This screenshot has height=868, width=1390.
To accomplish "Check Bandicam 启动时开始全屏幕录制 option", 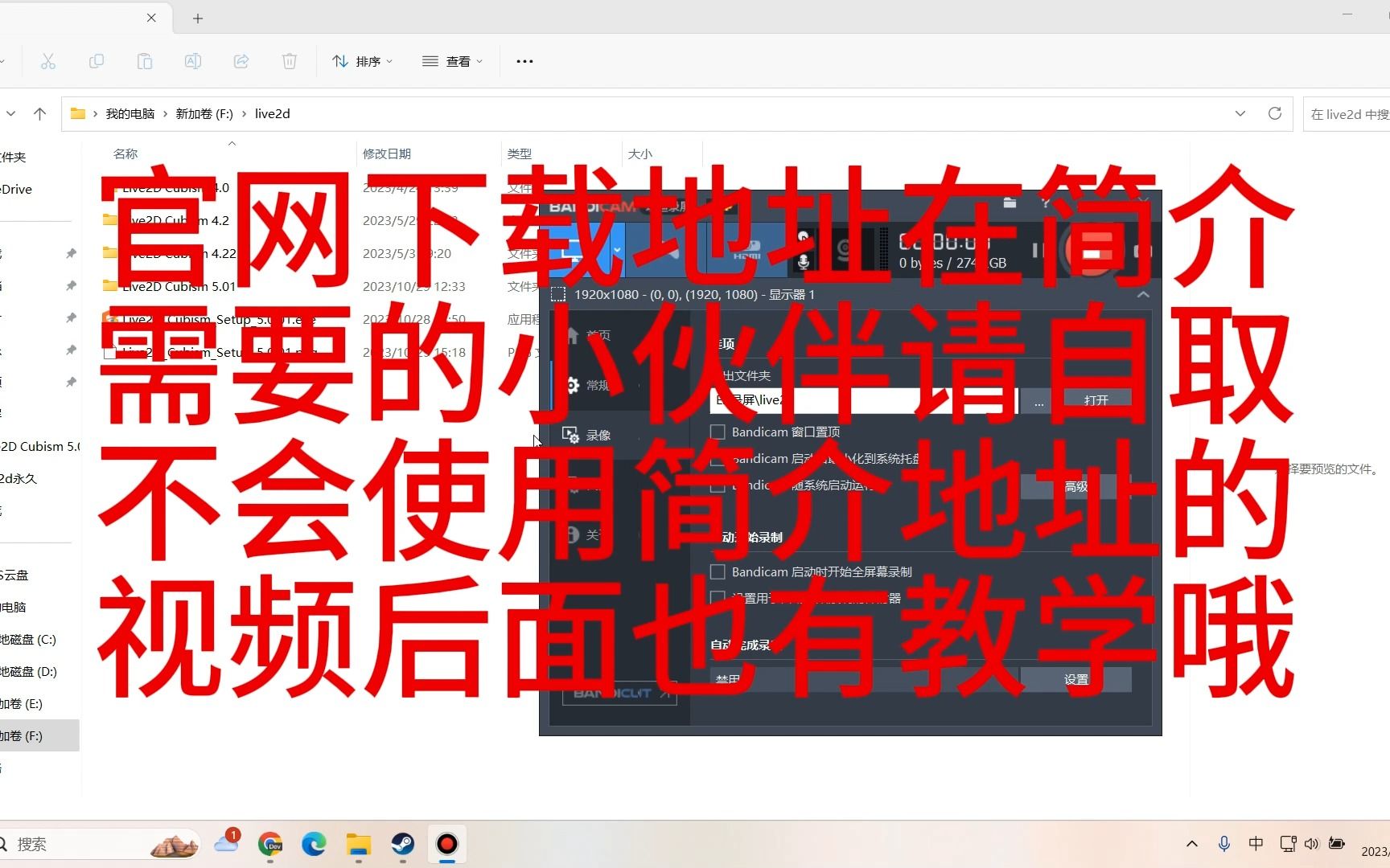I will coord(718,572).
